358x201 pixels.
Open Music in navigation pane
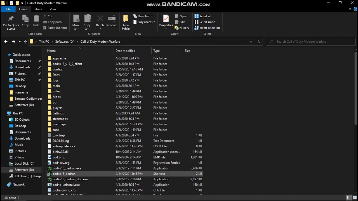(x=16, y=145)
